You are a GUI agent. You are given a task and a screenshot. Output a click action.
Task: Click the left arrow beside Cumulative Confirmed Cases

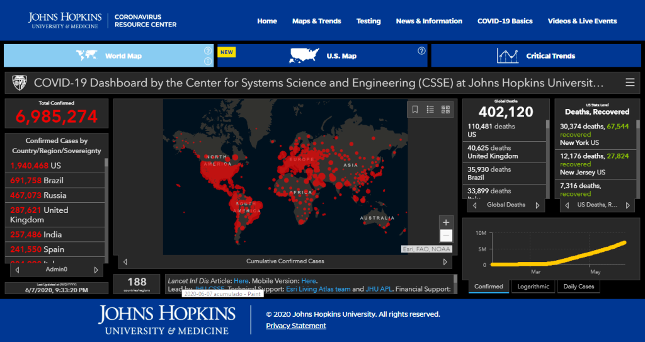125,262
